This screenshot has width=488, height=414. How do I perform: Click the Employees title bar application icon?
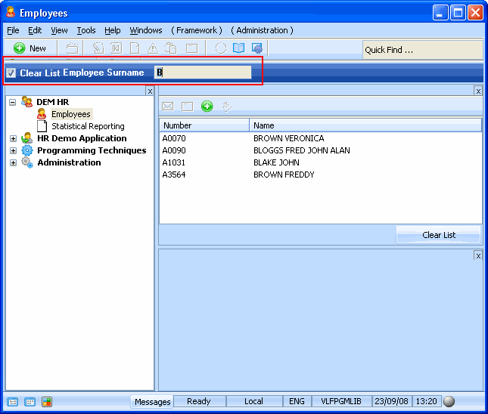[x=11, y=12]
